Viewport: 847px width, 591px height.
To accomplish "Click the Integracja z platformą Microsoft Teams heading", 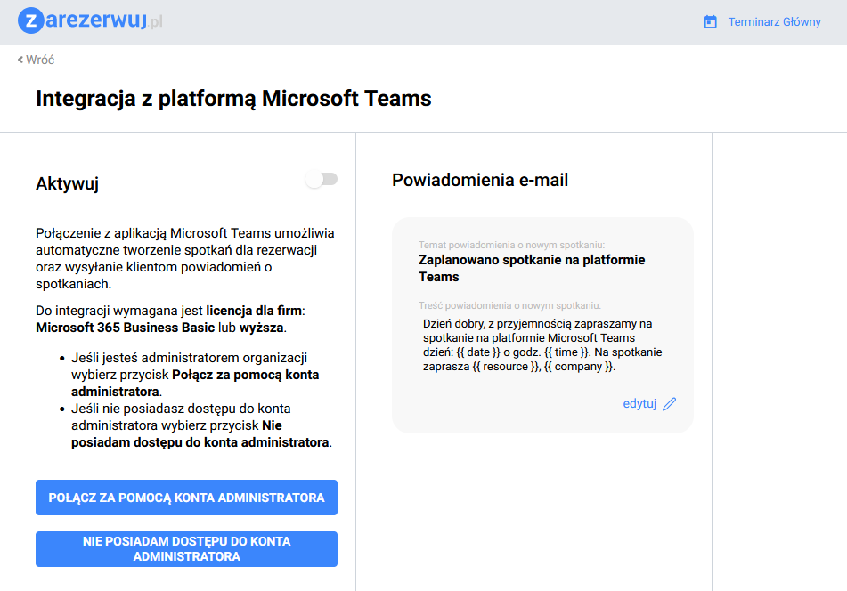I will 233,98.
